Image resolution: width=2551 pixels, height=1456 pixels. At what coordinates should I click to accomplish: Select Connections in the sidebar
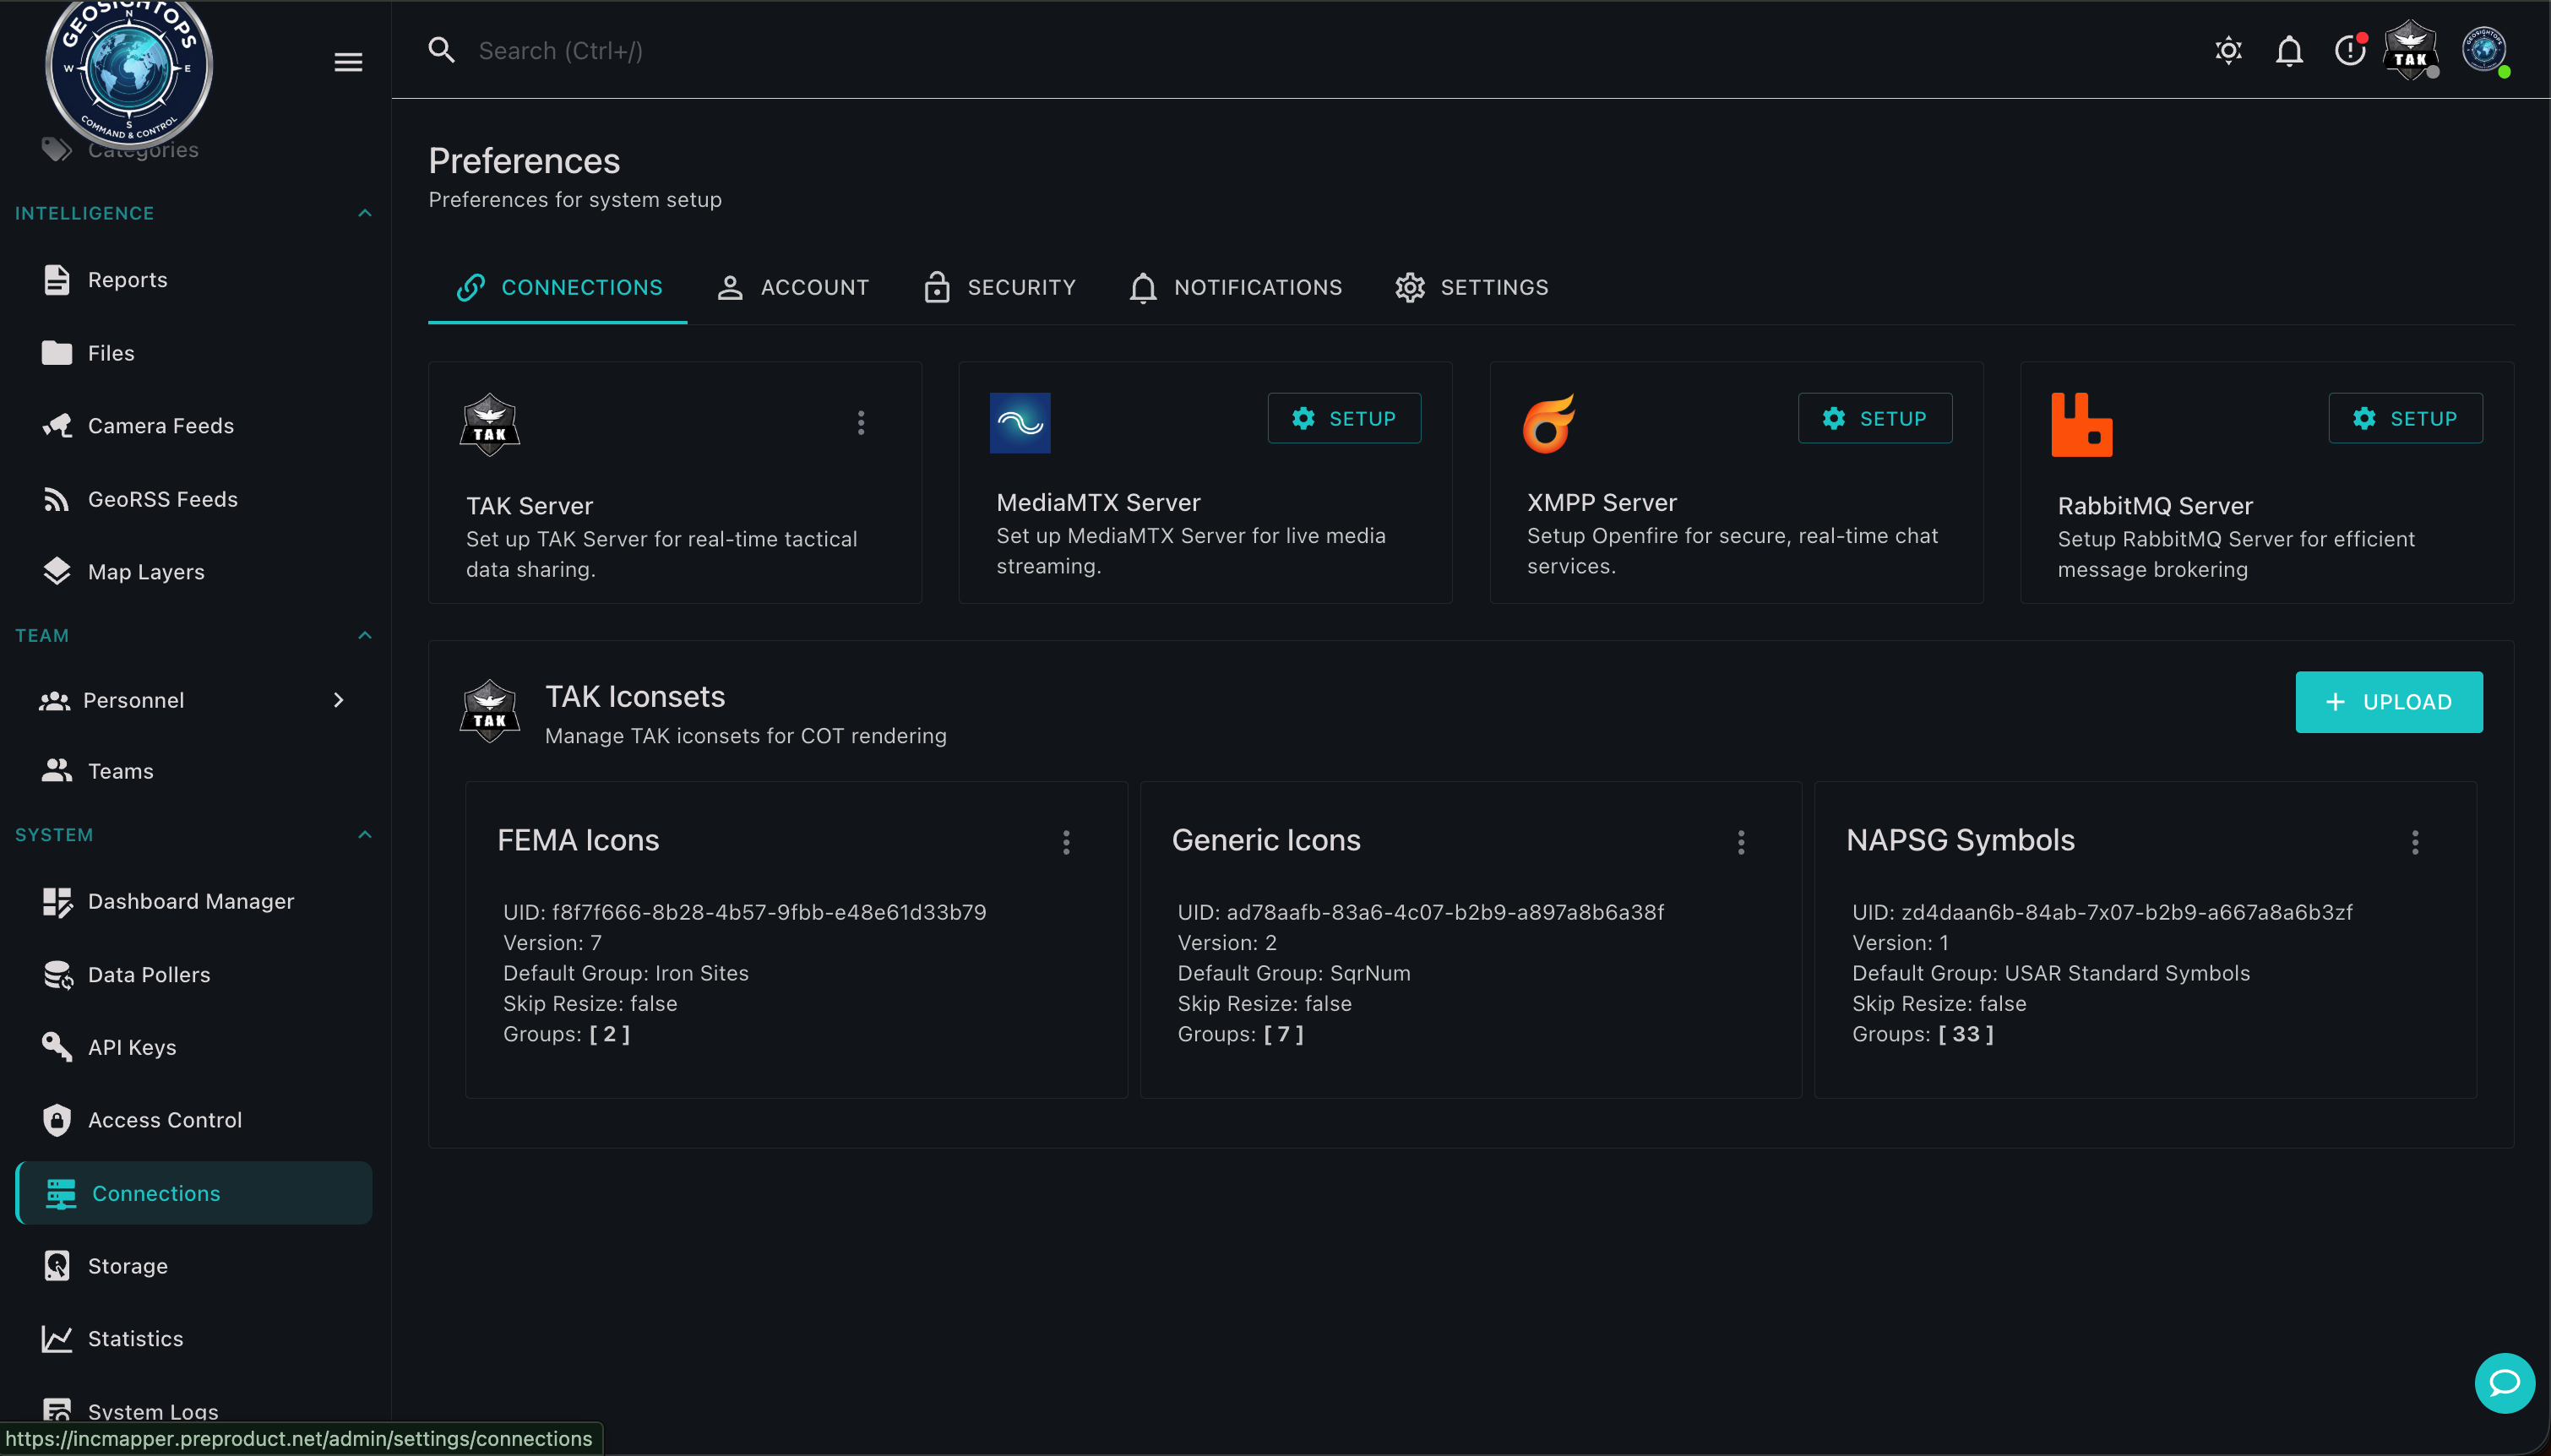[x=194, y=1193]
